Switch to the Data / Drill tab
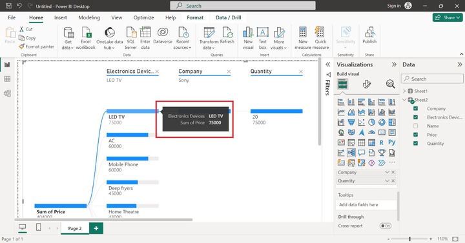This screenshot has width=465, height=243. [229, 17]
